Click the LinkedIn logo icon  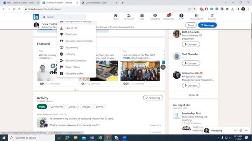(36, 17)
